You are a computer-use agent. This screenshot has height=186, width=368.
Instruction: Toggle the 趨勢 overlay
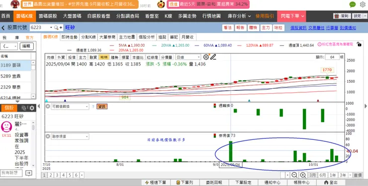[x=114, y=58]
